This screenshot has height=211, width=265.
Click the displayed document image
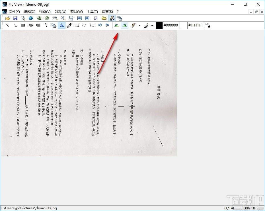coord(89,93)
